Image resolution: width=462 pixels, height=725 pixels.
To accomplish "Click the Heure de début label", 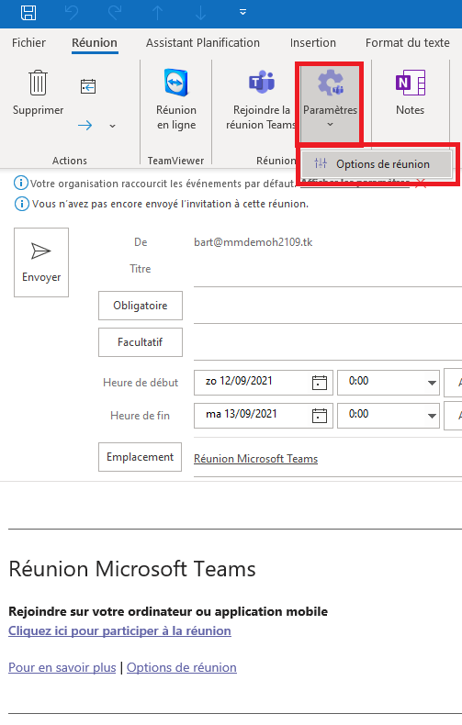I will 141,383.
